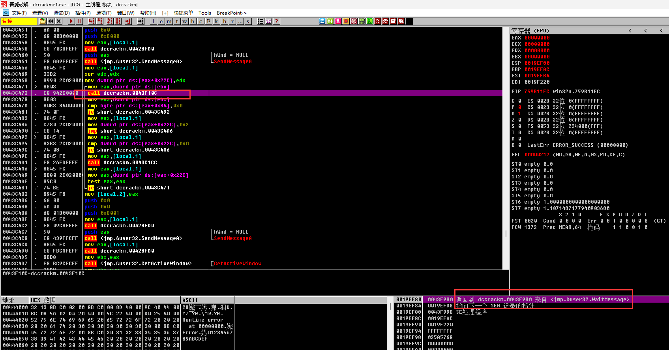Open help with red question mark icon

[276, 21]
